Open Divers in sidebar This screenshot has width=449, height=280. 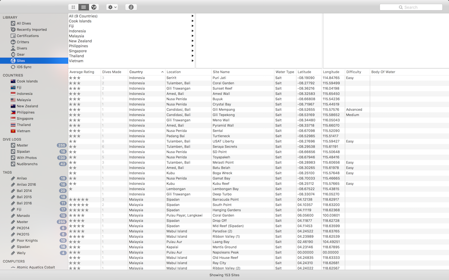(34, 48)
